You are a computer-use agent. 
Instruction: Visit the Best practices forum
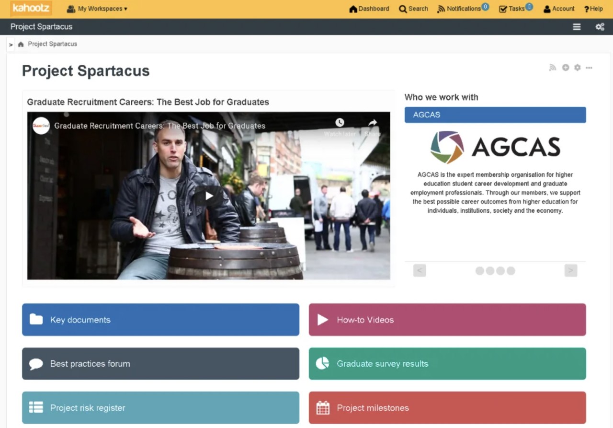[160, 363]
